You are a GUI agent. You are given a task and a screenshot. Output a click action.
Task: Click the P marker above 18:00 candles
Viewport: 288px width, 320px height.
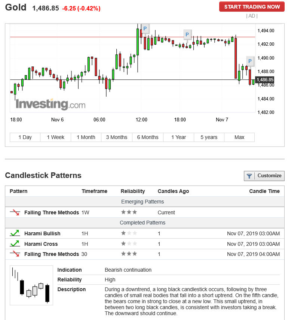187,35
